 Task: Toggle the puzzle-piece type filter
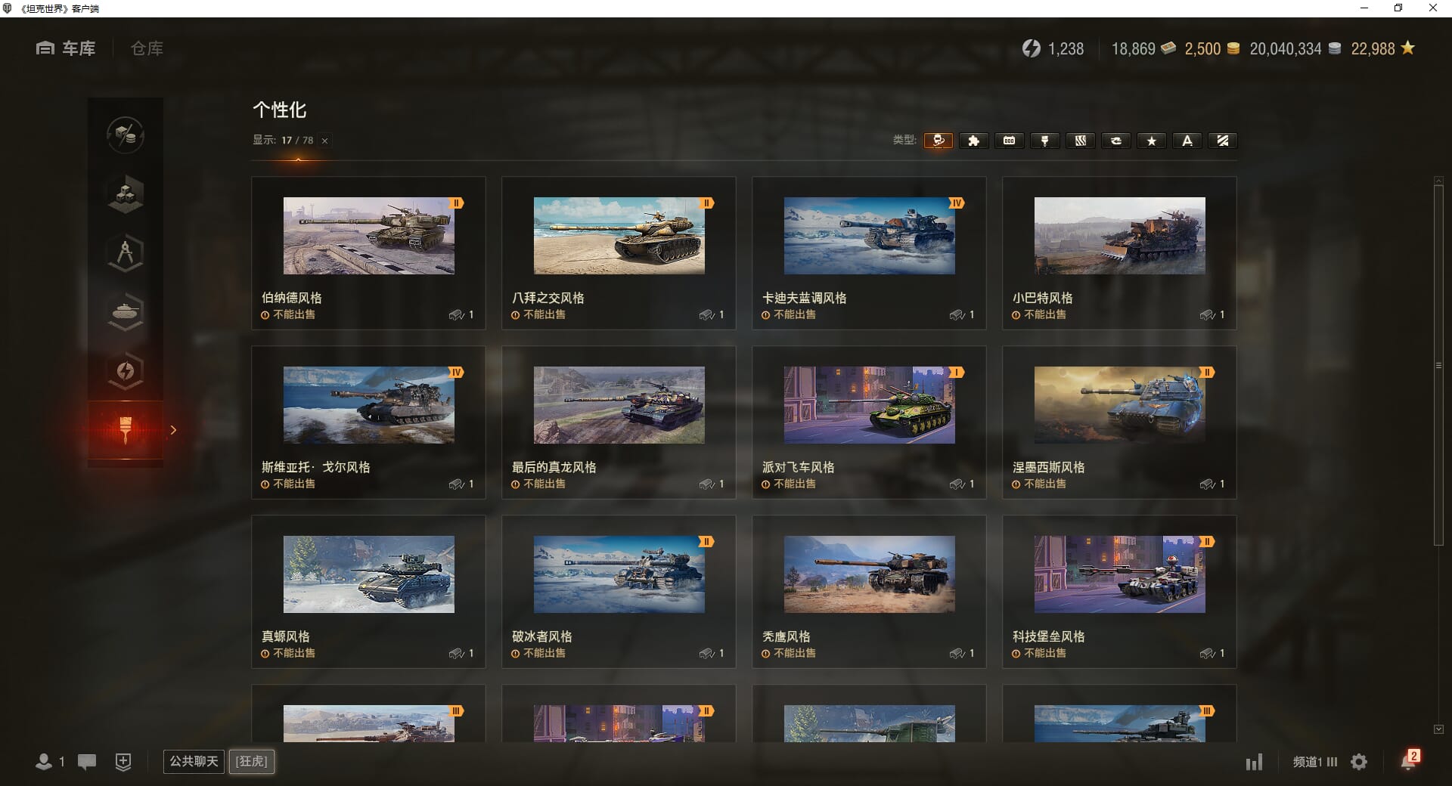(x=973, y=141)
